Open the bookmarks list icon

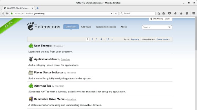[164, 13]
